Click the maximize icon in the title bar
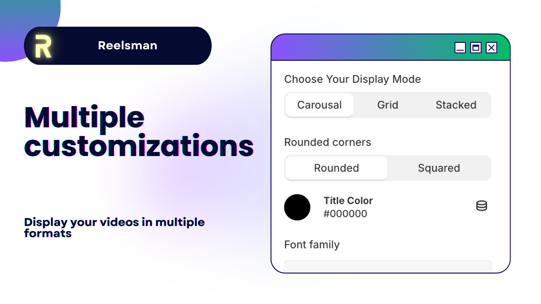 [x=475, y=48]
